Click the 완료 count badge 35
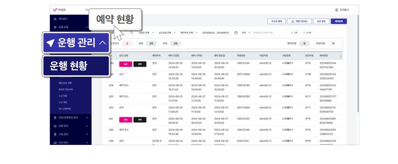The image size is (398, 164). (151, 44)
